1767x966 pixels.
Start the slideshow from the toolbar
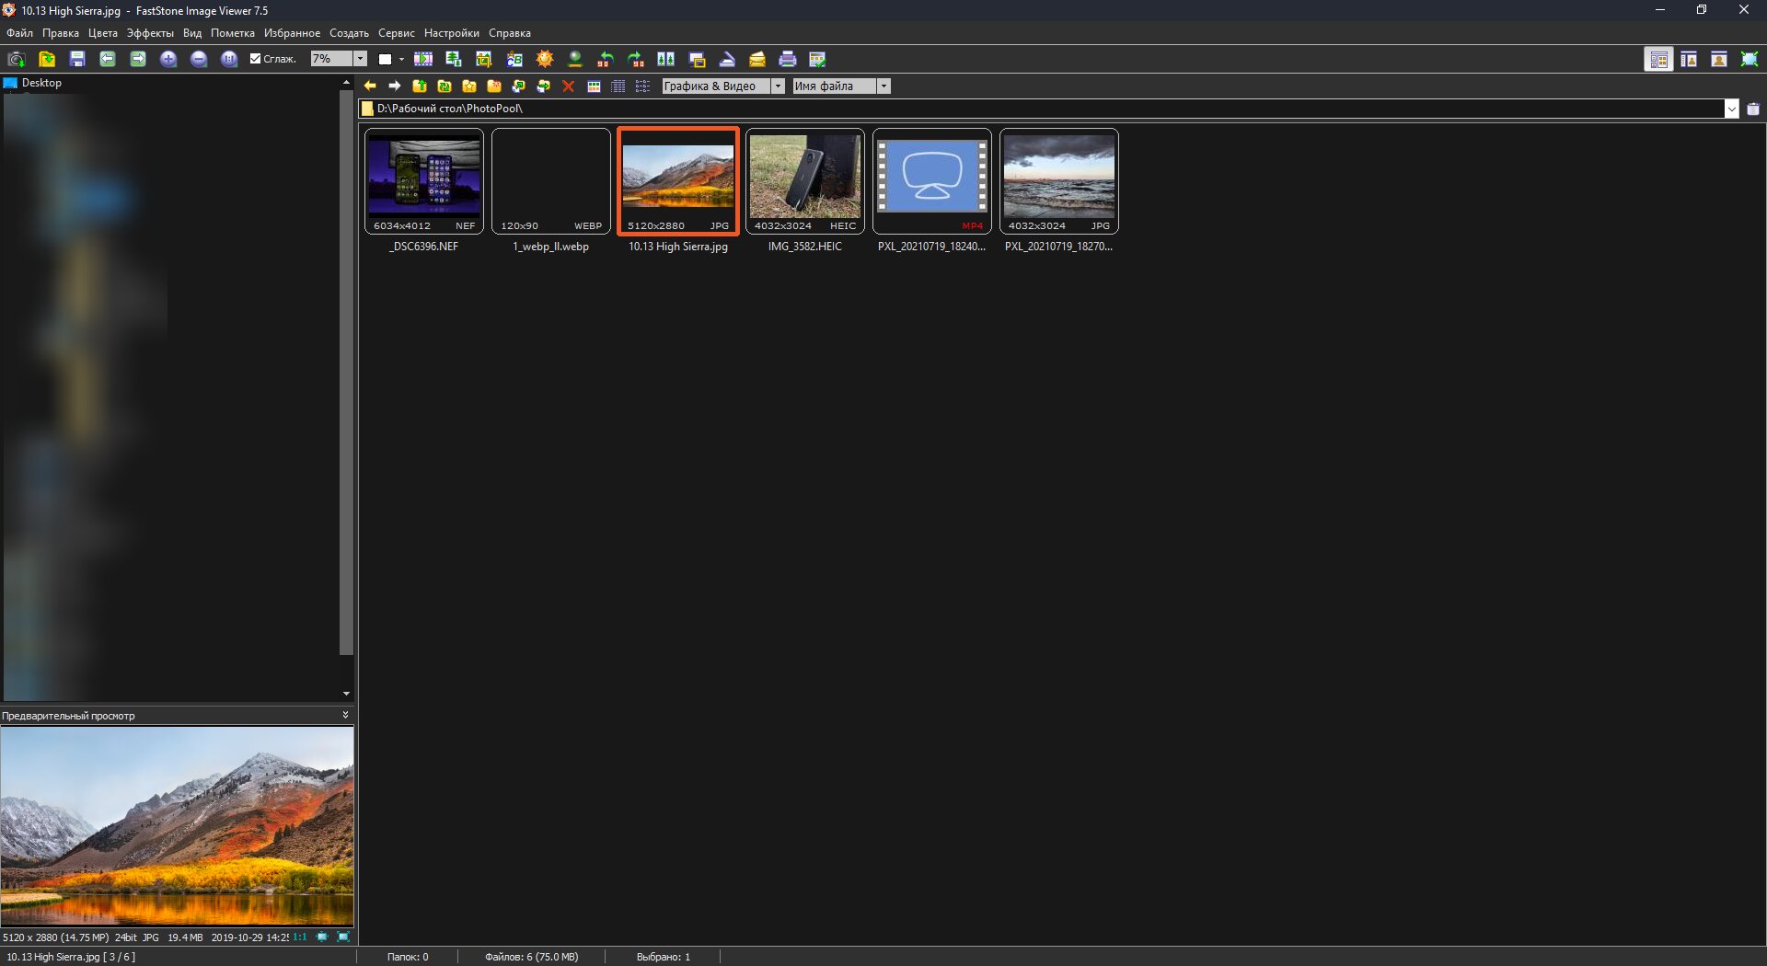point(423,59)
